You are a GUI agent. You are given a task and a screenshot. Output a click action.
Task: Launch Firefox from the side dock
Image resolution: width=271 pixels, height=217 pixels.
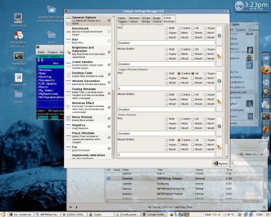266,69
